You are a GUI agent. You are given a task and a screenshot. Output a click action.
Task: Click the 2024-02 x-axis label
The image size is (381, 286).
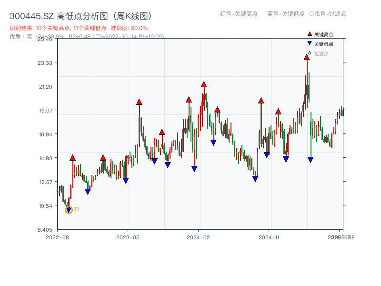pyautogui.click(x=198, y=237)
